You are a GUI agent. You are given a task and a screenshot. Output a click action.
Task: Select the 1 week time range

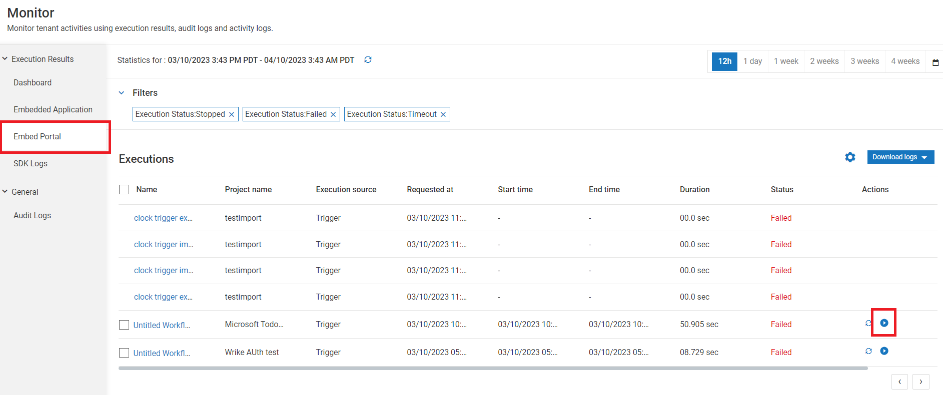[x=786, y=61]
